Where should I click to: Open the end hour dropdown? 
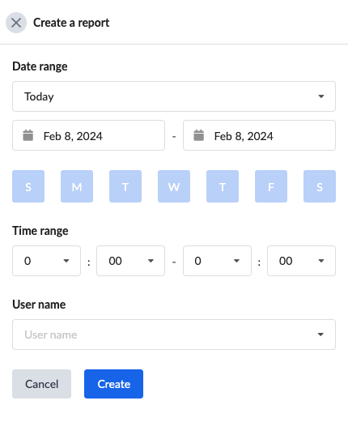click(x=217, y=261)
